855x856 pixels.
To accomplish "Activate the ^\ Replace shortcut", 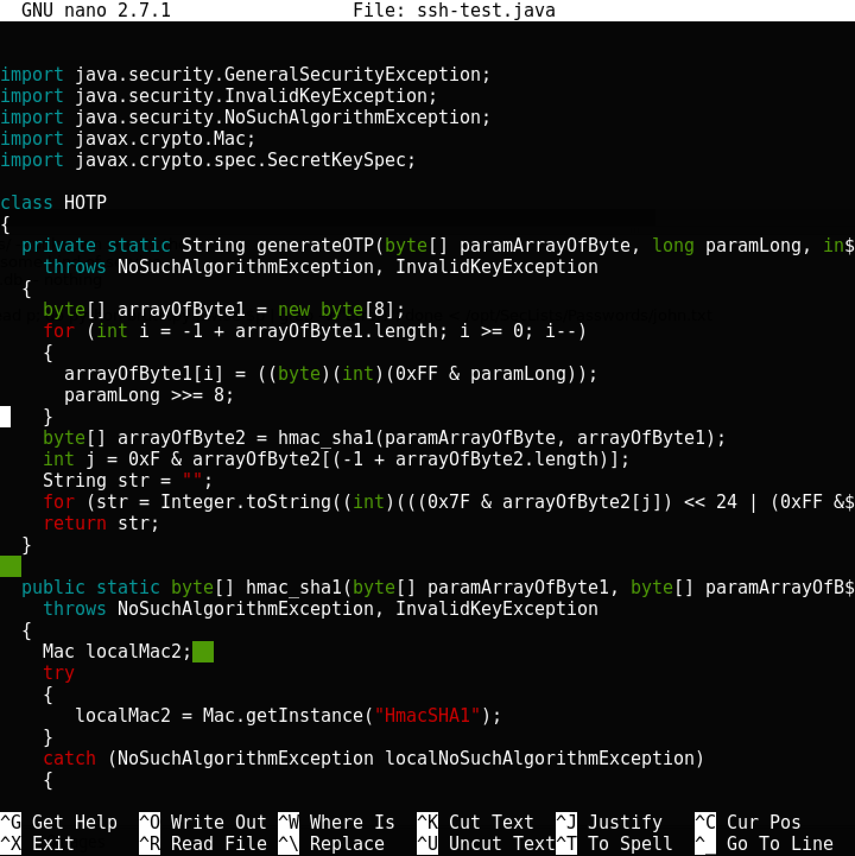I will pyautogui.click(x=331, y=844).
